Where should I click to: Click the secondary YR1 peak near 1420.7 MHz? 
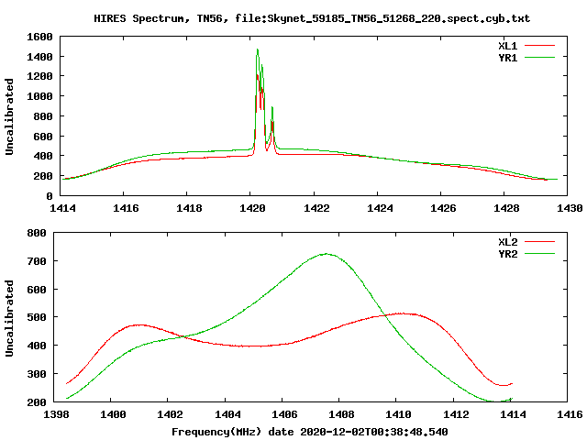click(x=272, y=108)
